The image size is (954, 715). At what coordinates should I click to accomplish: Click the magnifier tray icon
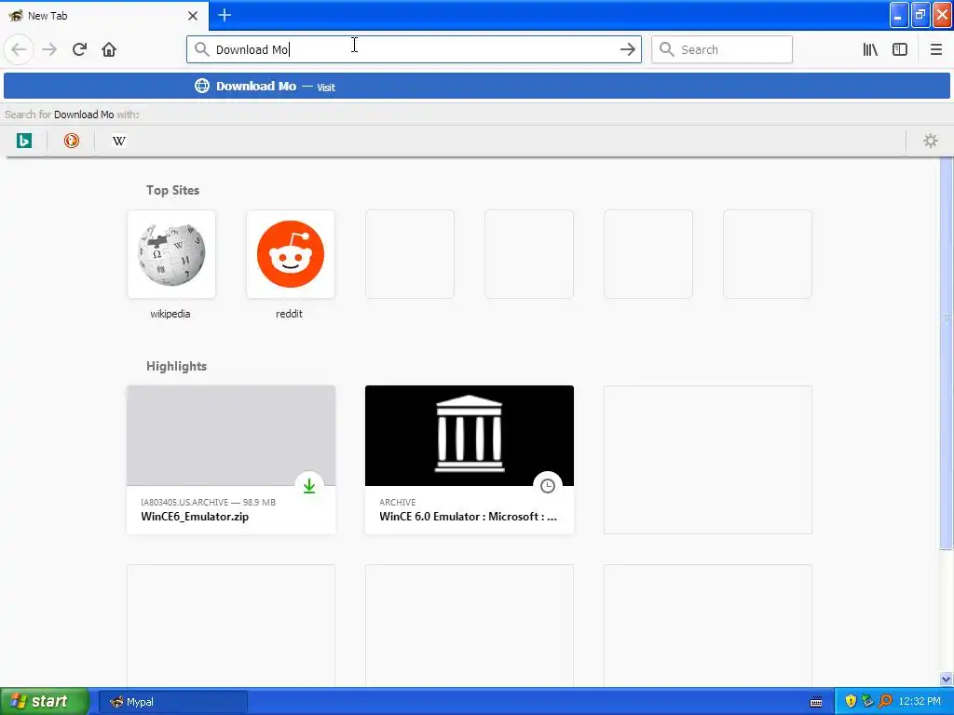[x=885, y=702]
